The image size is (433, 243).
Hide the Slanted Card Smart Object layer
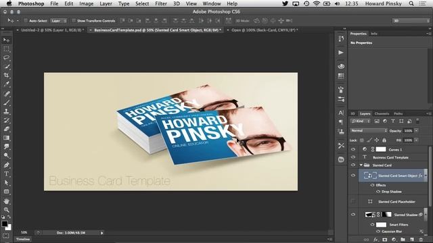[x=353, y=175]
